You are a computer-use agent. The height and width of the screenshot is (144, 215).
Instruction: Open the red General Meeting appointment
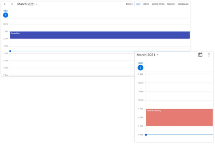click(179, 117)
